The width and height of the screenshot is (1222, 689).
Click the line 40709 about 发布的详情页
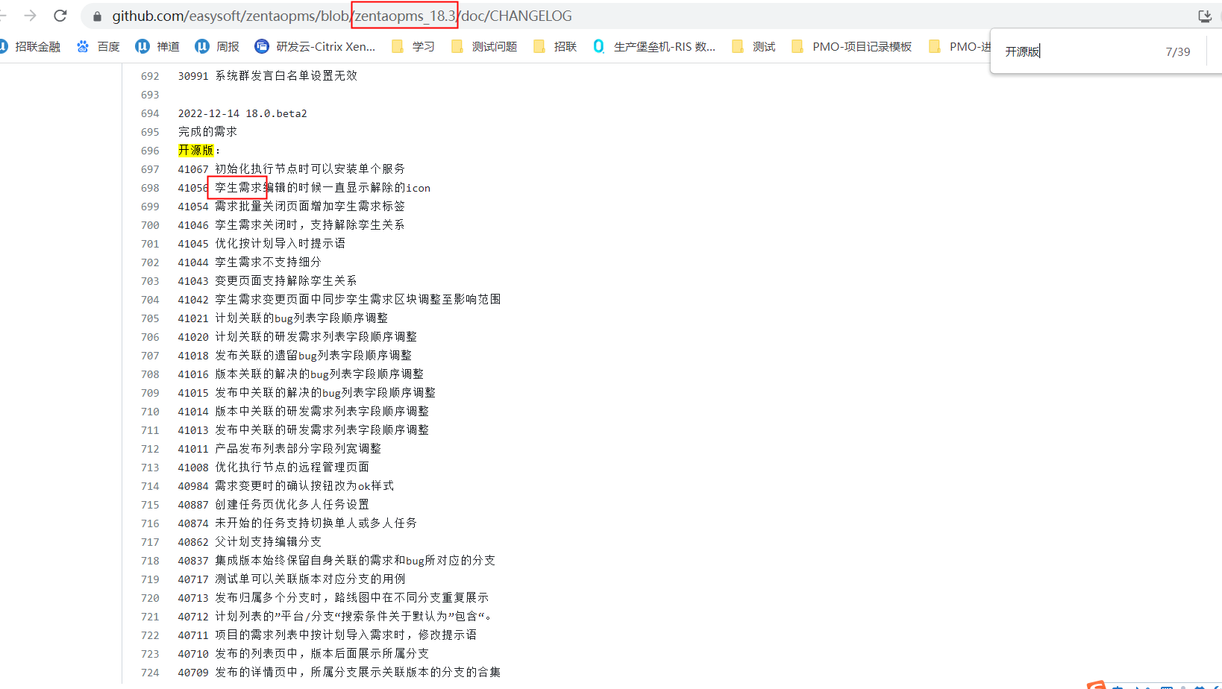tap(339, 673)
